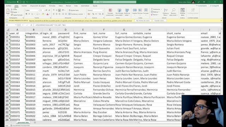Click the Formato cells icon
The width and height of the screenshot is (226, 127).
[146, 10]
